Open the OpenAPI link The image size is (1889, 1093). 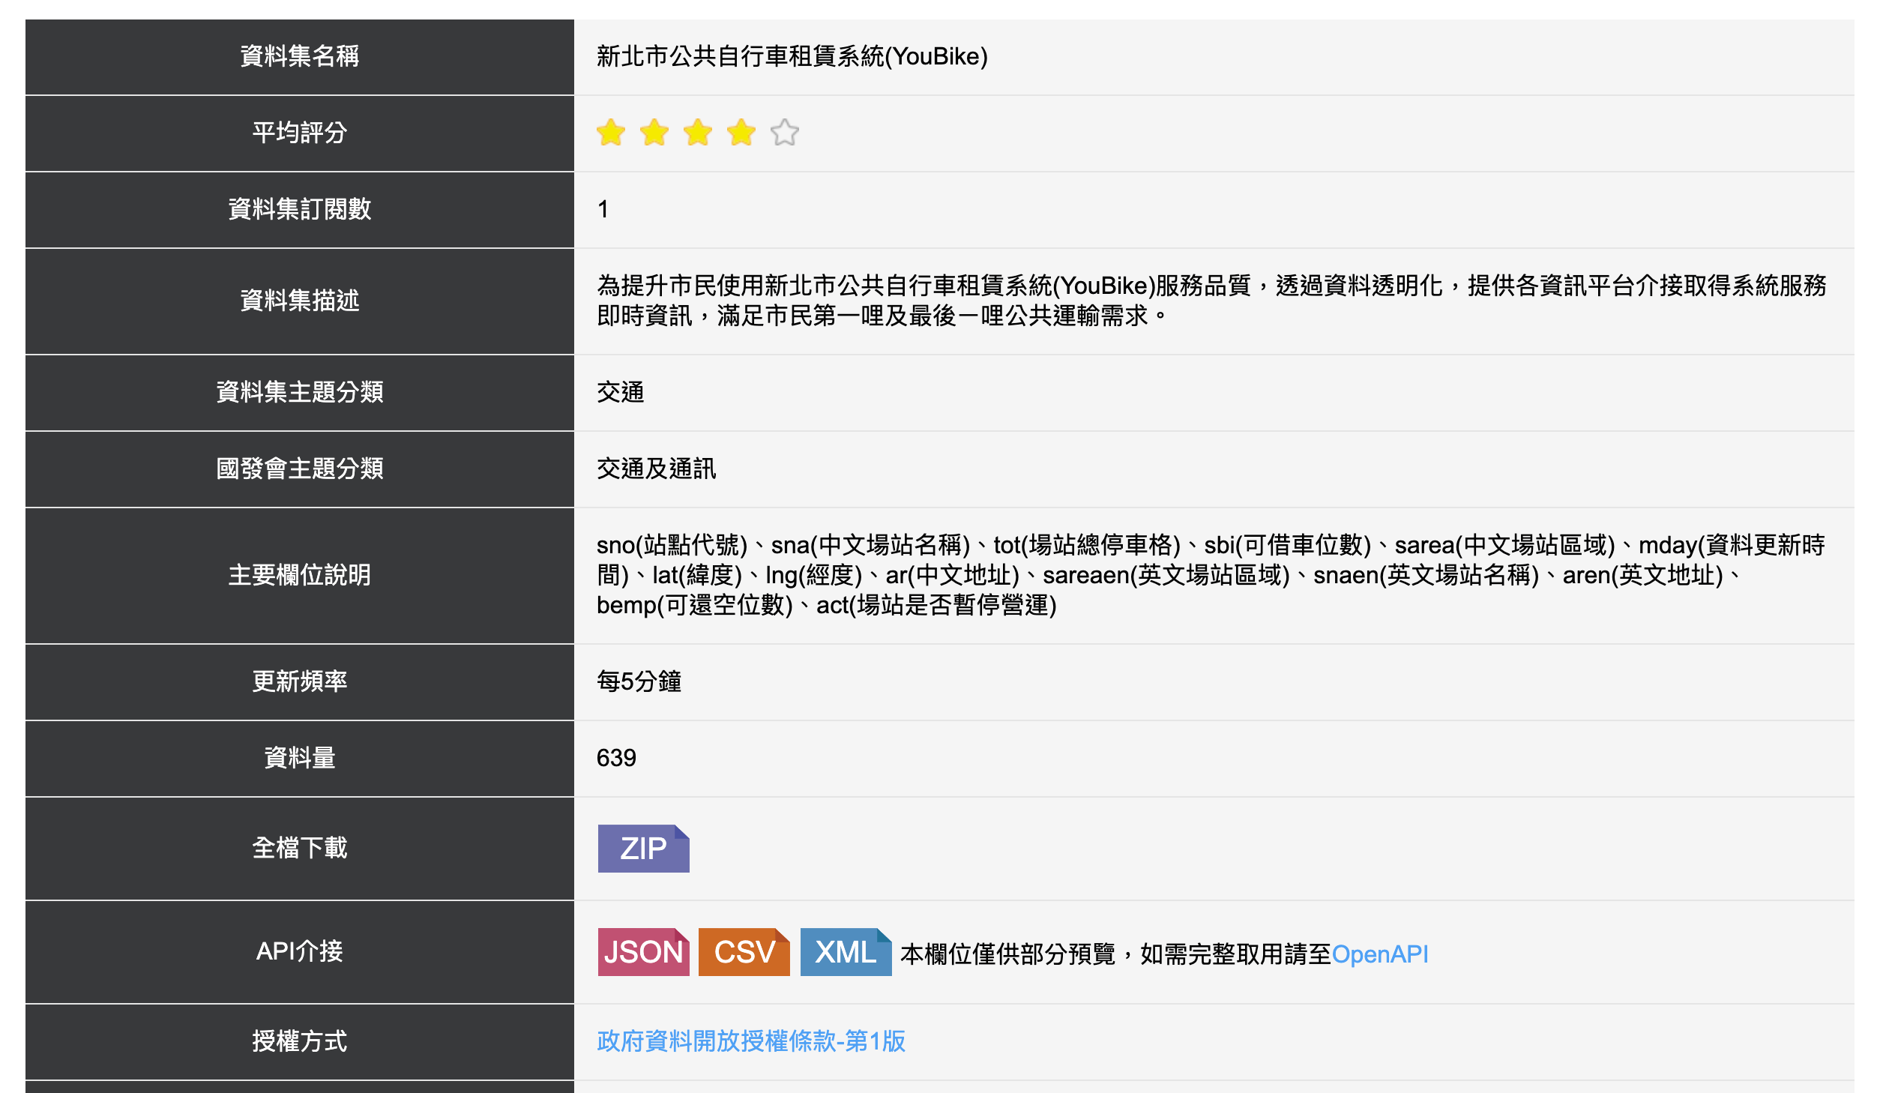pyautogui.click(x=1380, y=954)
